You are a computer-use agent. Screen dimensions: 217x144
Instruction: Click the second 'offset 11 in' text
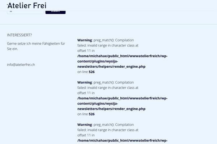[x=86, y=93]
